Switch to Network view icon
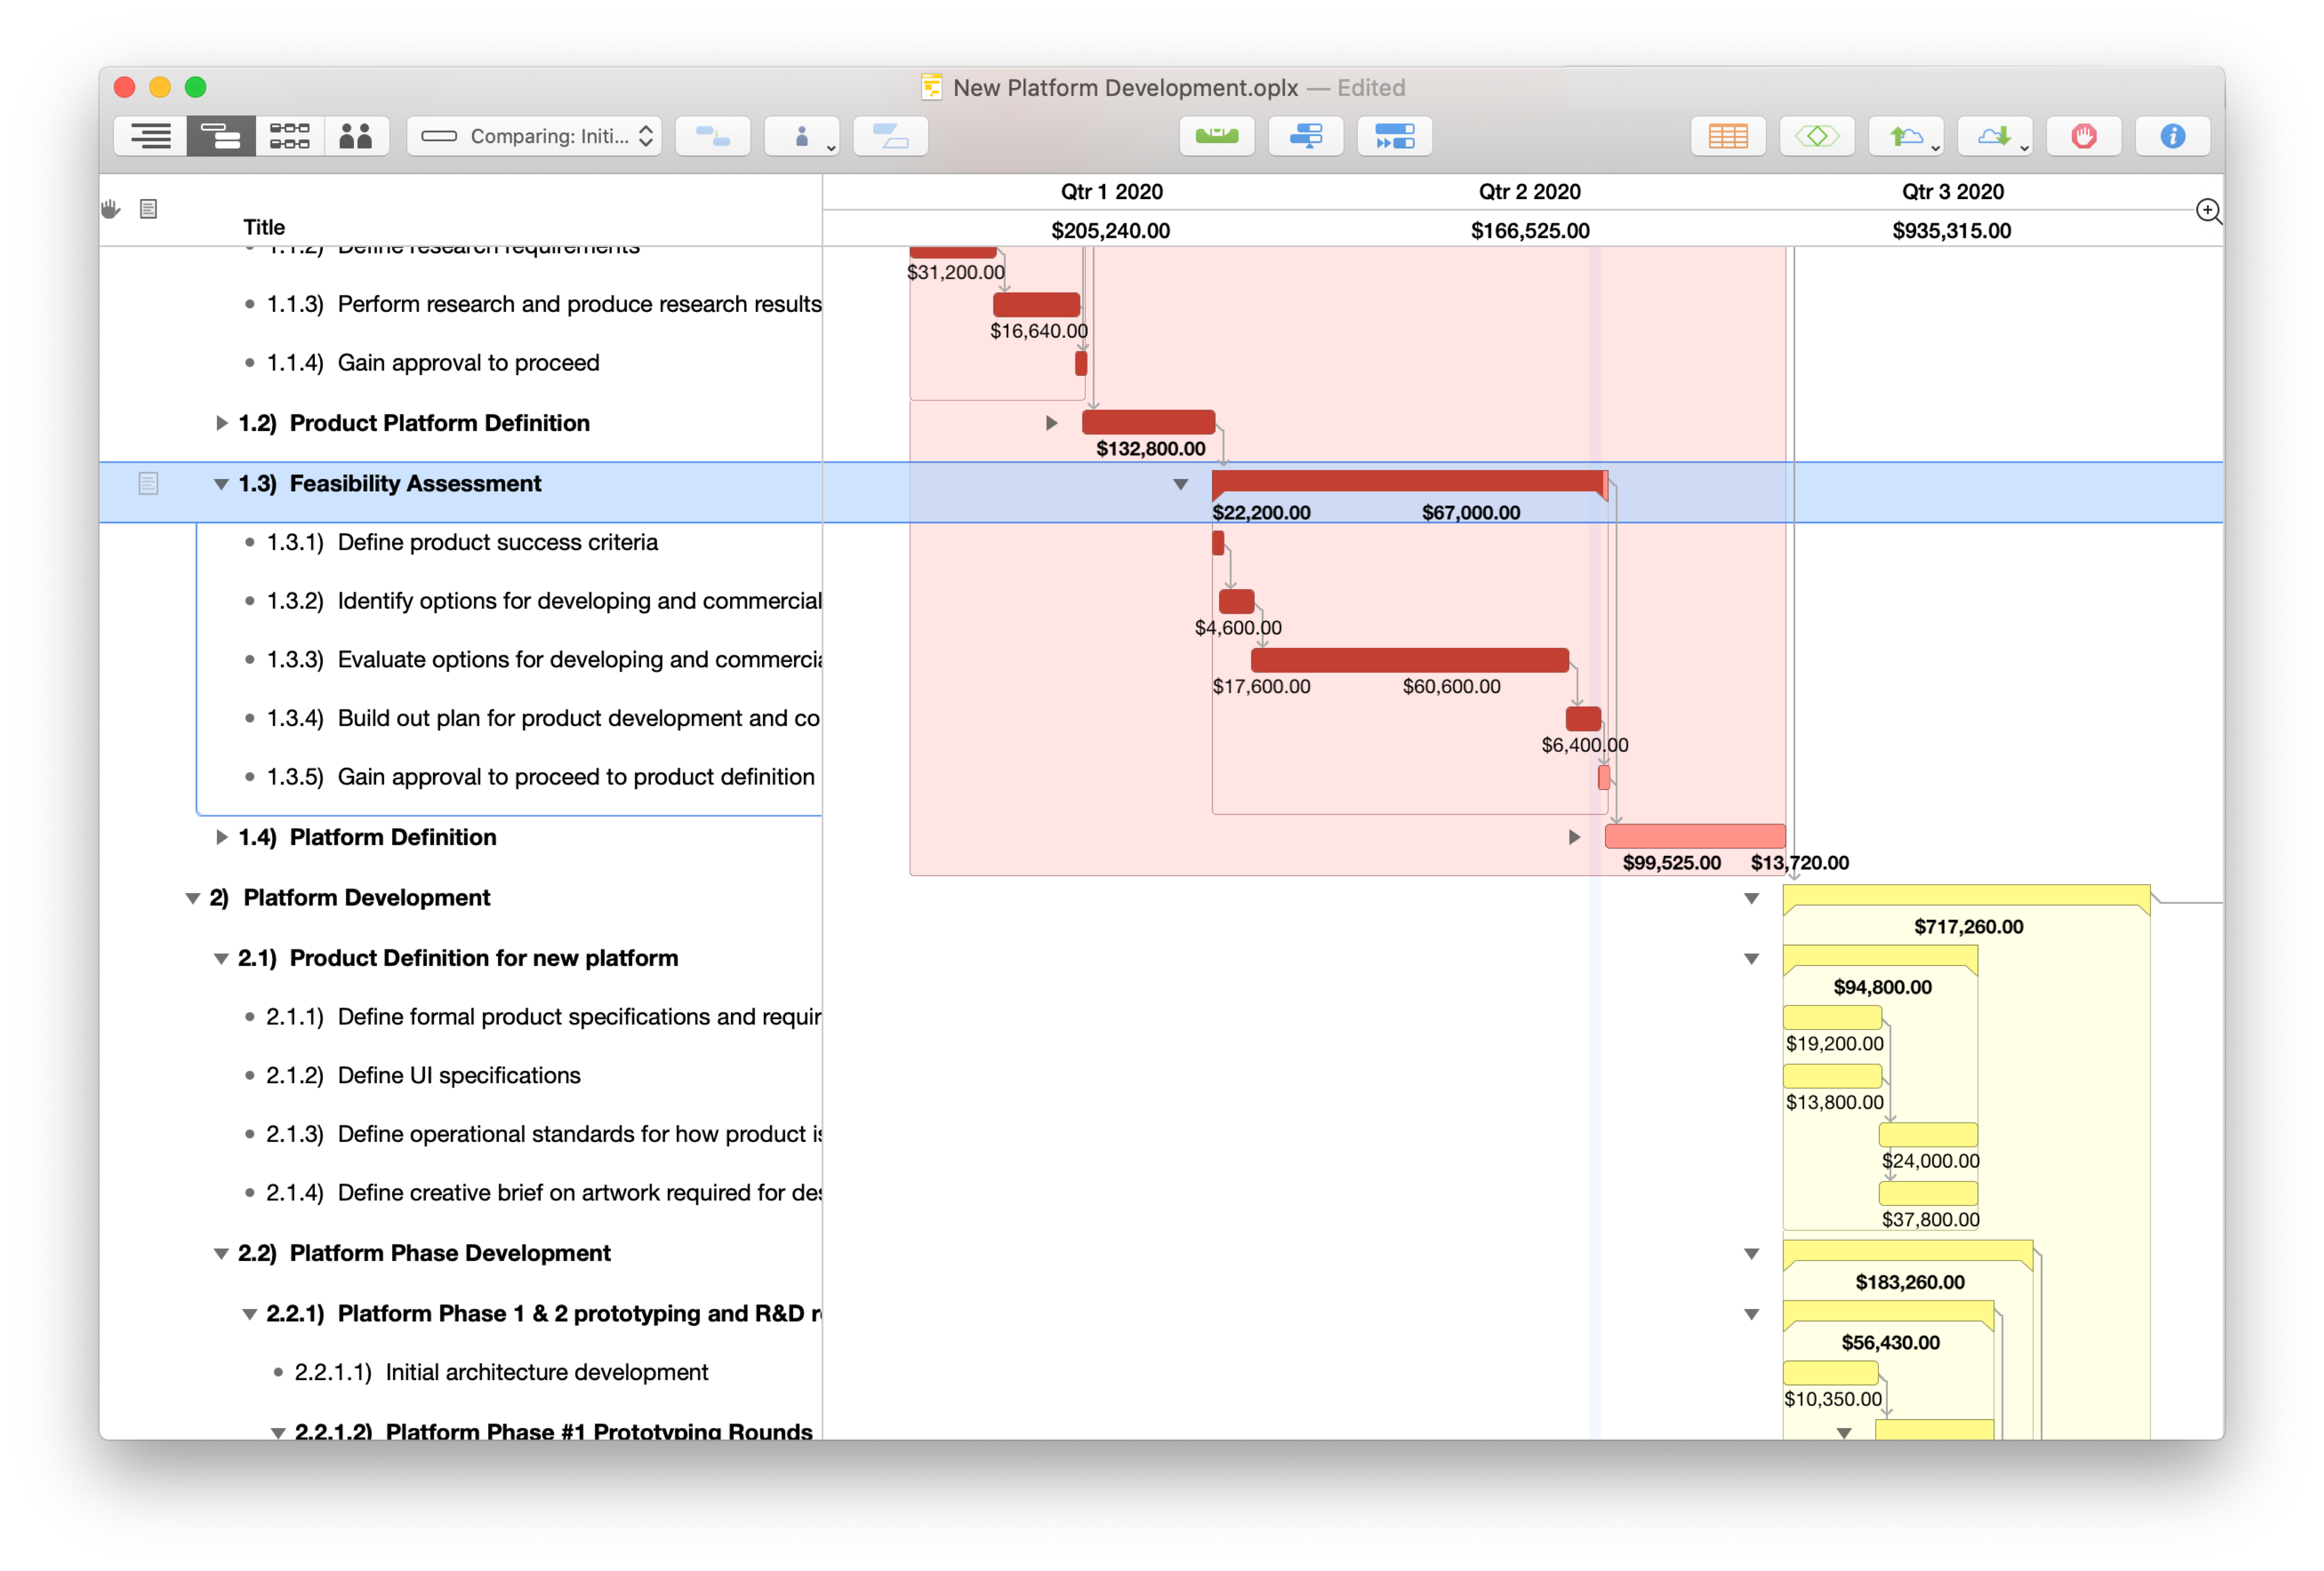 [x=289, y=136]
